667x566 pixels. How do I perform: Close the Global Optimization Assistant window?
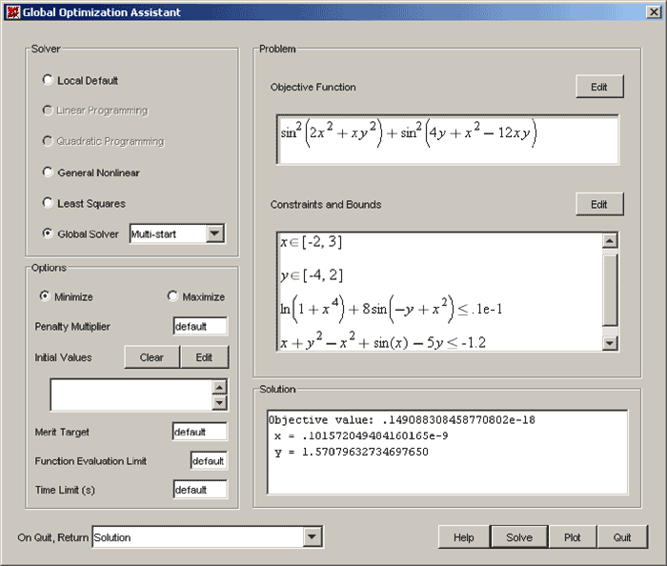654,11
